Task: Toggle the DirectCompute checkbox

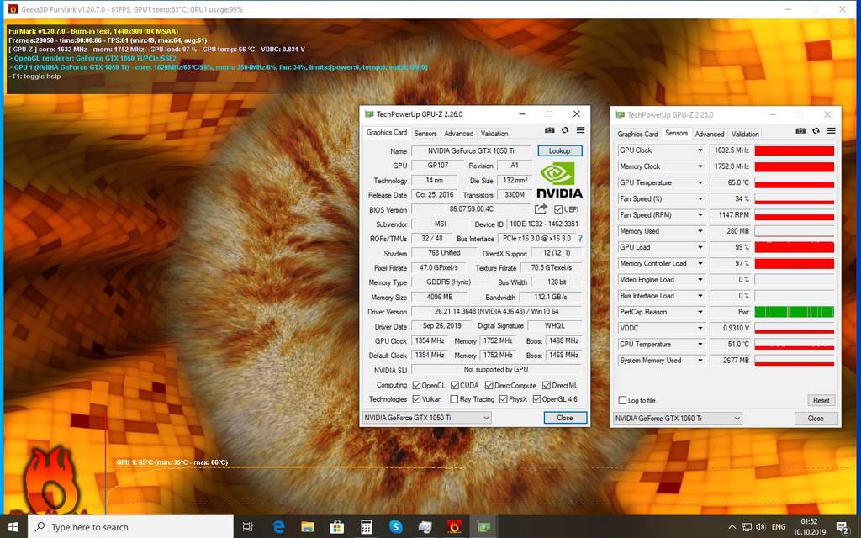Action: pos(489,385)
